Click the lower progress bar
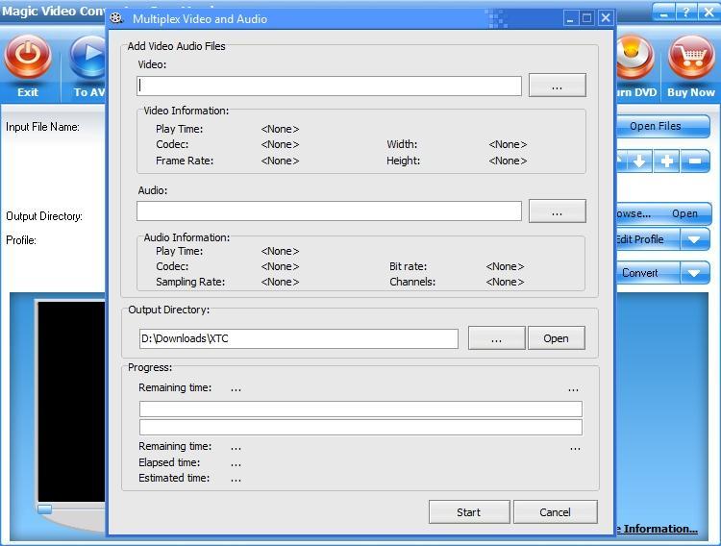The height and width of the screenshot is (546, 721). click(x=360, y=427)
